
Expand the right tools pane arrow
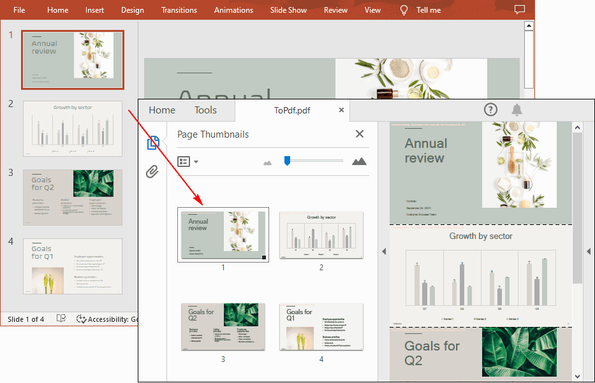tap(589, 252)
